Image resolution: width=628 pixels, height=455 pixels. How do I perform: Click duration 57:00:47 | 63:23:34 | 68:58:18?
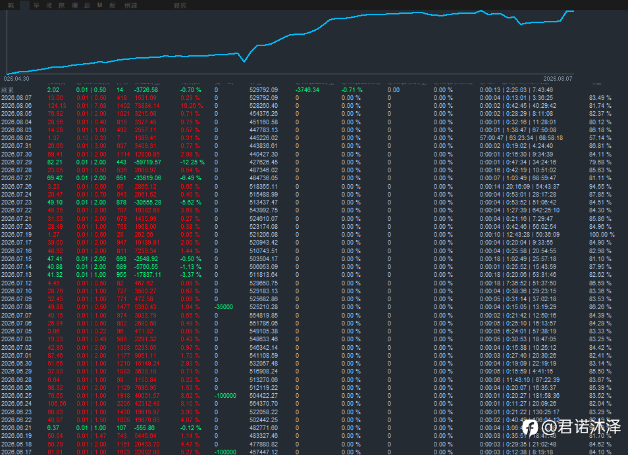pyautogui.click(x=521, y=138)
